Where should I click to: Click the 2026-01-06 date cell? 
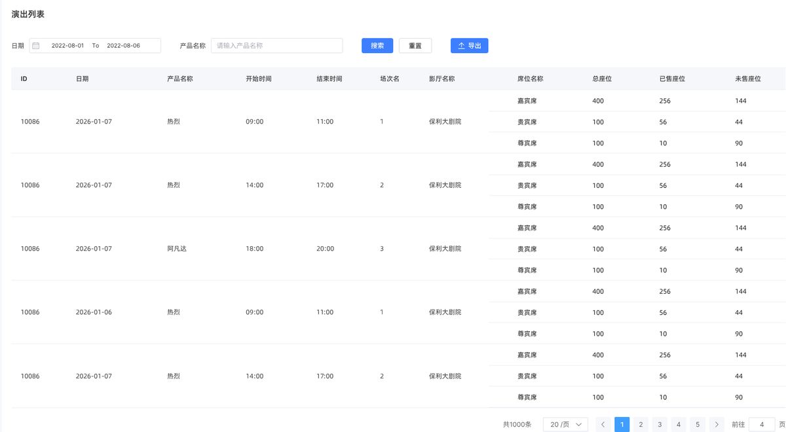(x=94, y=312)
